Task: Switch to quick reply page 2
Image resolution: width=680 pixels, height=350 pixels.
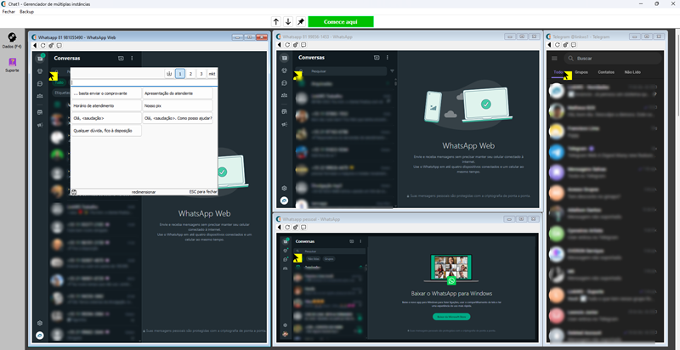Action: 191,75
